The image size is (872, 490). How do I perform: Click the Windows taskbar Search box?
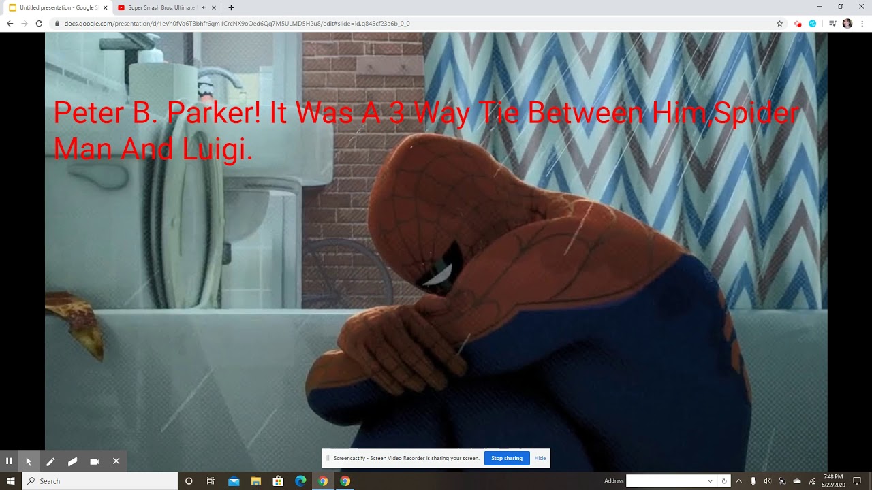pos(99,481)
